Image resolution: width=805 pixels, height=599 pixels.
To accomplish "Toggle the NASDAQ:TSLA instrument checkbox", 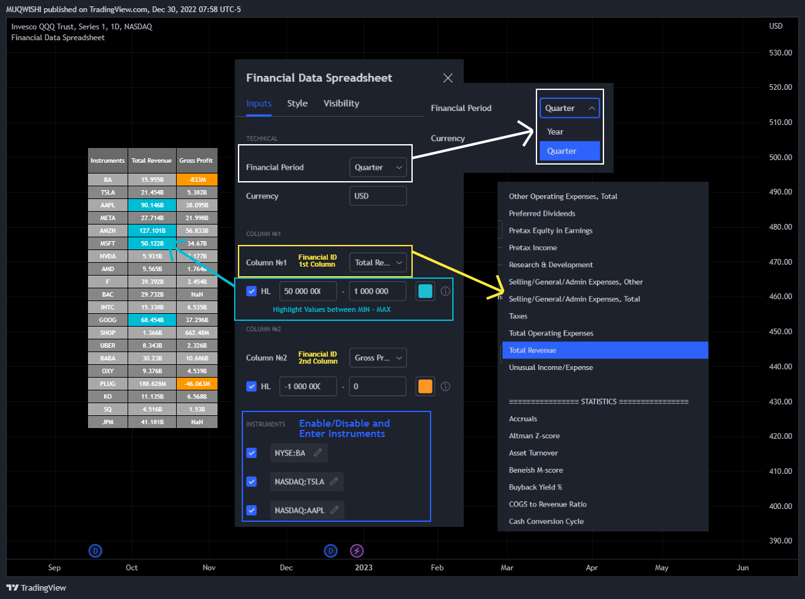I will (251, 482).
